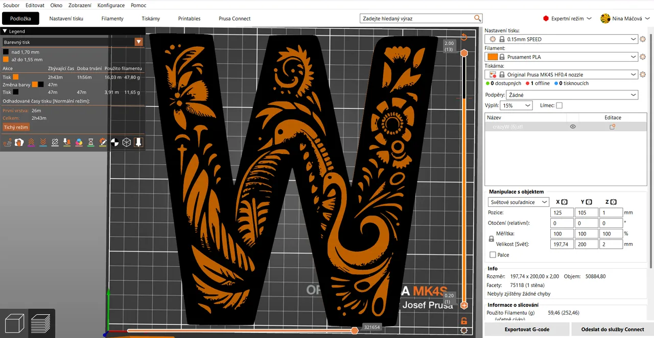Toggle deretractions icon with down arrows

[x=43, y=142]
